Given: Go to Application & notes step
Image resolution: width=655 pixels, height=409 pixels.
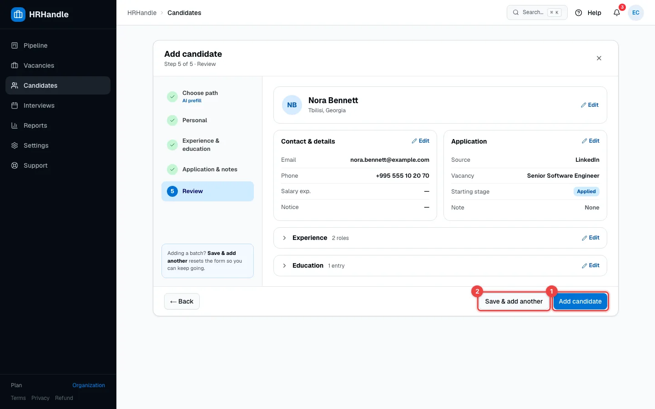Looking at the screenshot, I should [207, 170].
